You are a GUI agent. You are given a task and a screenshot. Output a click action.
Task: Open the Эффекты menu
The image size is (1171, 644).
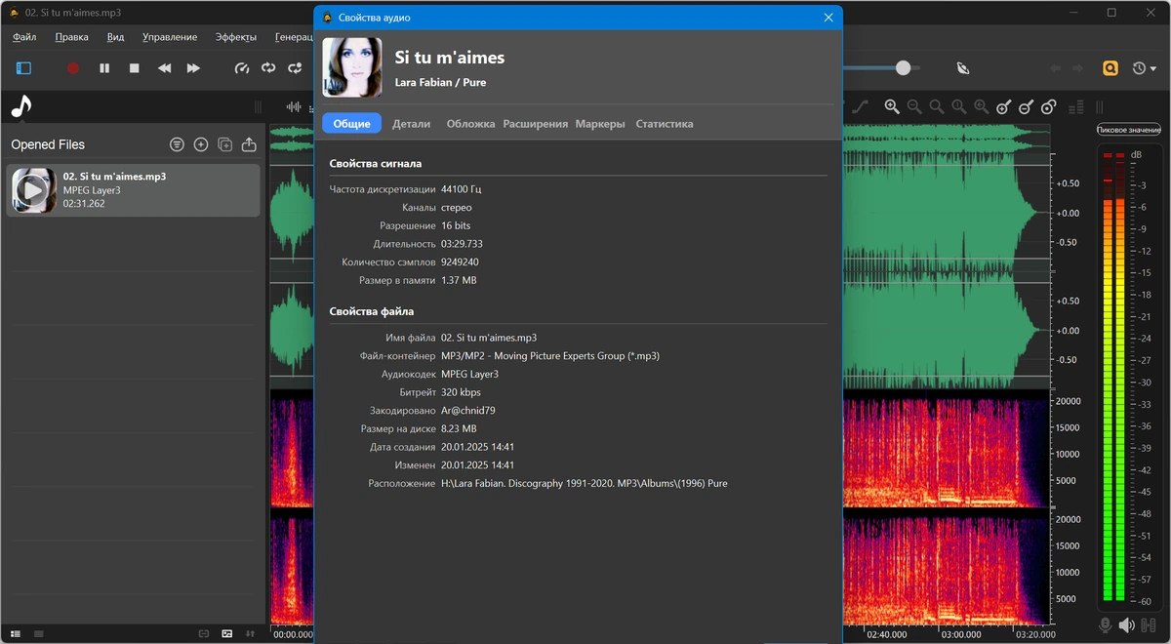coord(235,37)
